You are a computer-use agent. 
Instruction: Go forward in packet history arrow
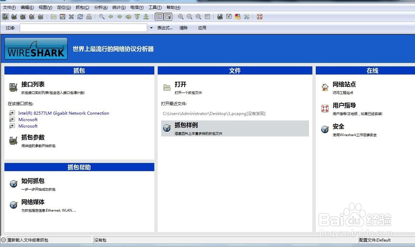tap(120, 17)
